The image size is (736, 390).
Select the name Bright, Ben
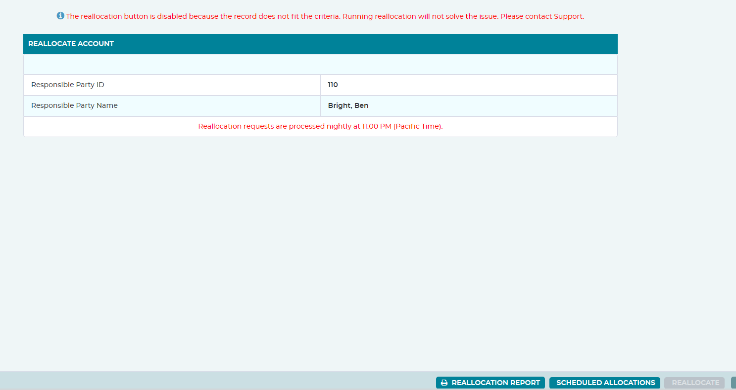click(348, 105)
